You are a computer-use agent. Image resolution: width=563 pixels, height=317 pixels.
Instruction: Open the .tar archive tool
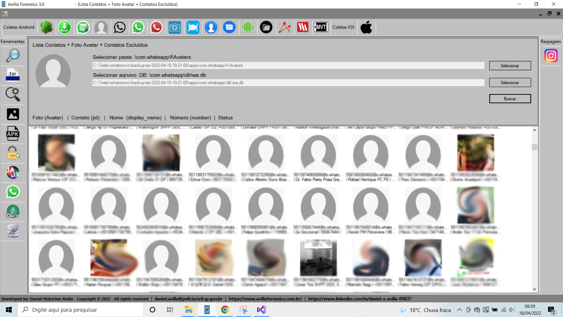[x=13, y=75]
